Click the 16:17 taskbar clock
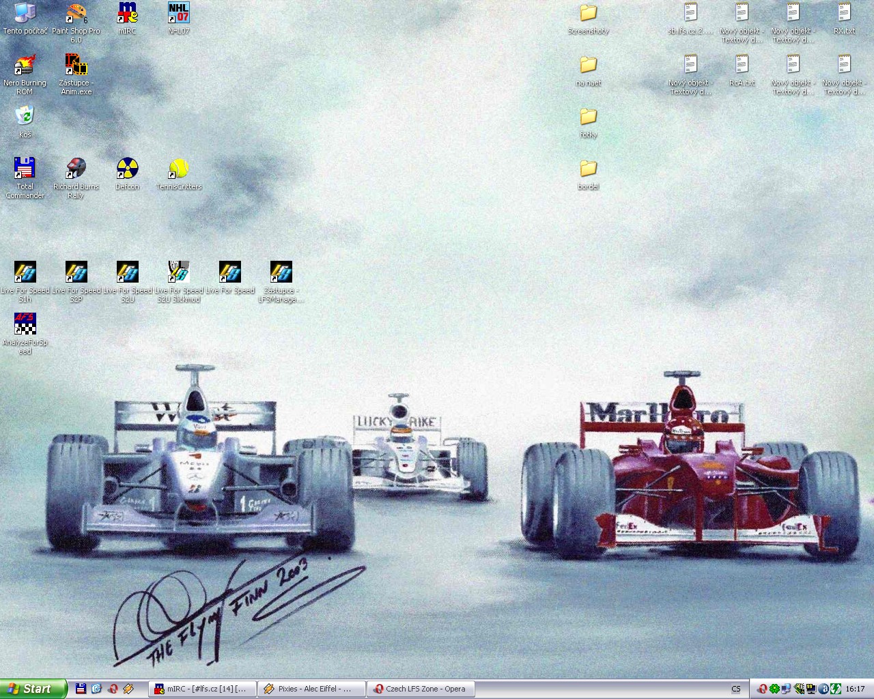The height and width of the screenshot is (699, 874). 856,689
